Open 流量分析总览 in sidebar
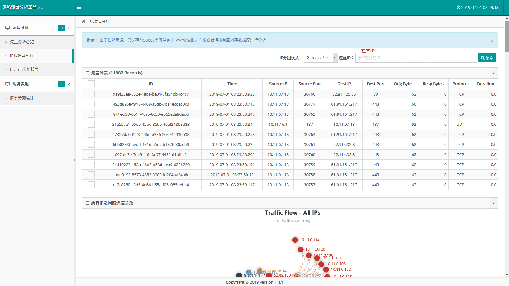 22,42
